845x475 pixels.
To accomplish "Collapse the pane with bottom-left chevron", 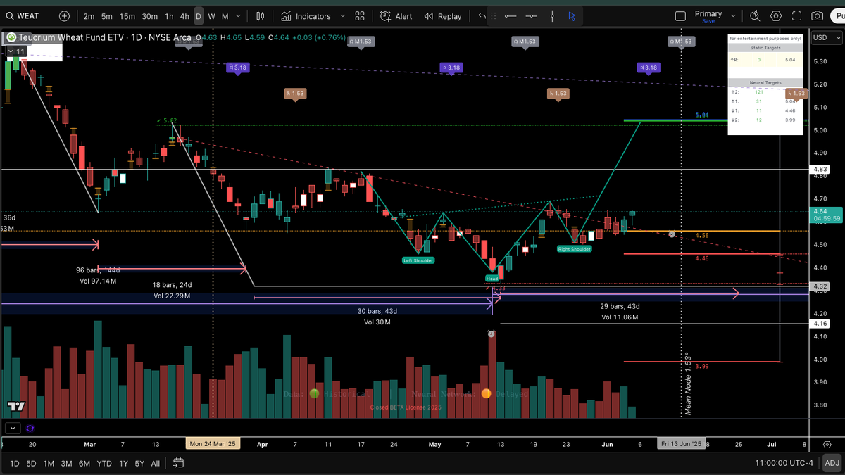I will 12,427.
